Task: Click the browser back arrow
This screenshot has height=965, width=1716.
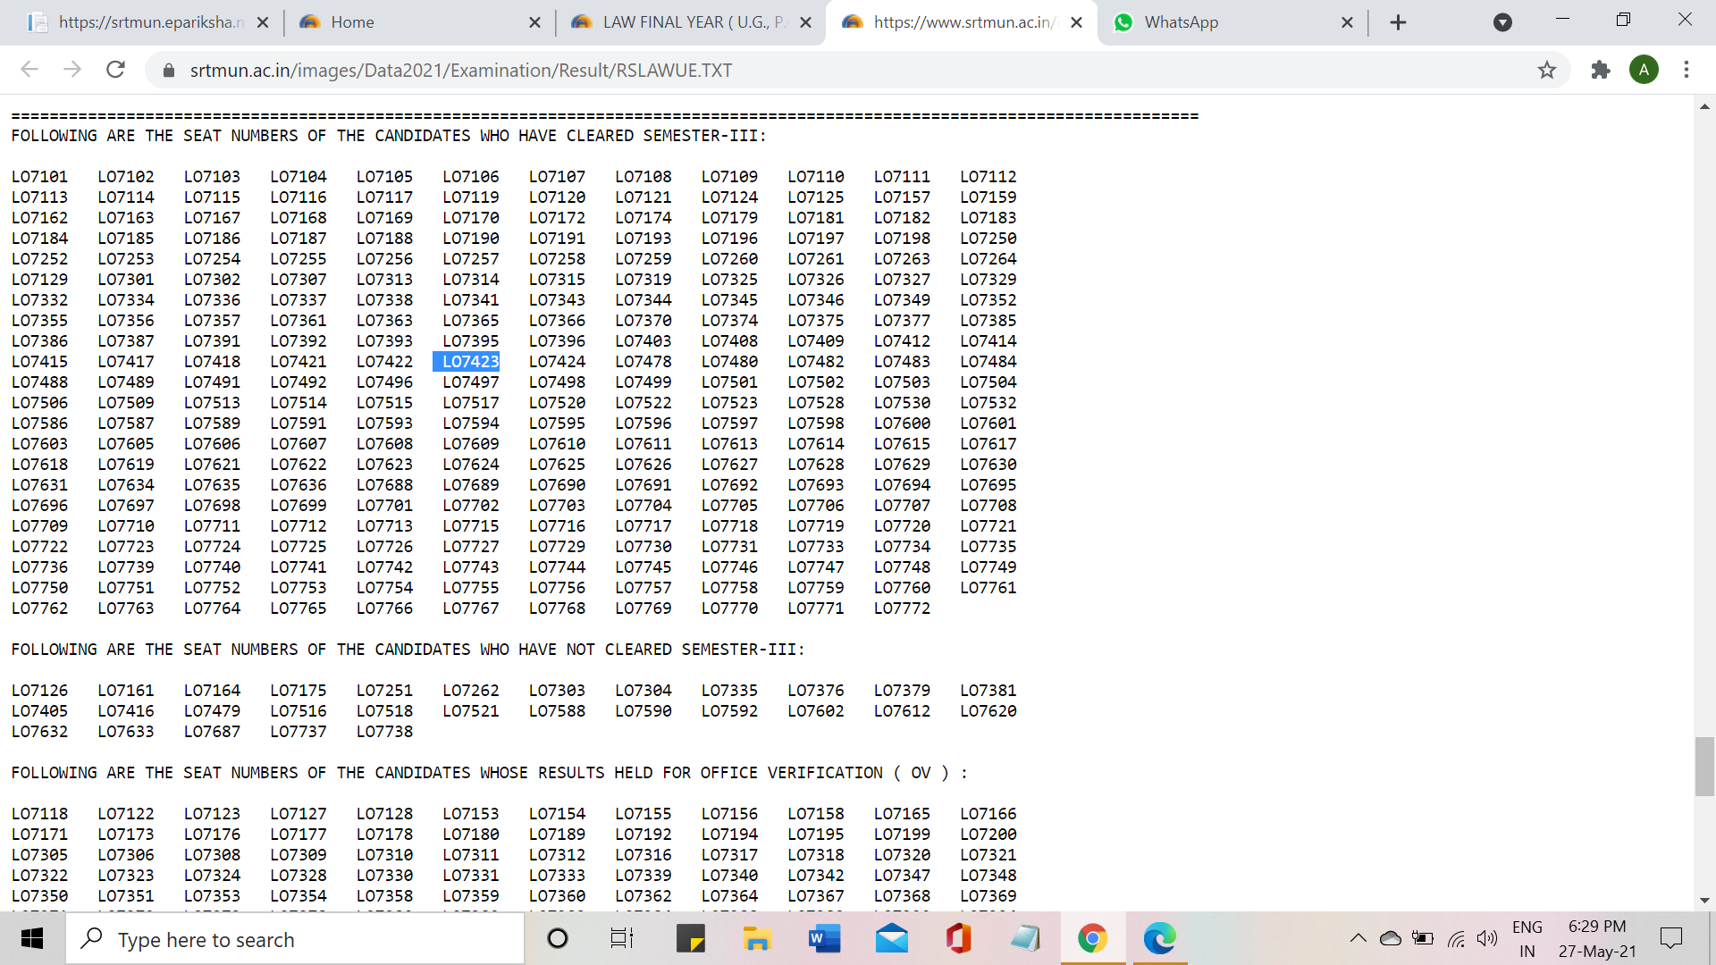Action: pos(29,70)
